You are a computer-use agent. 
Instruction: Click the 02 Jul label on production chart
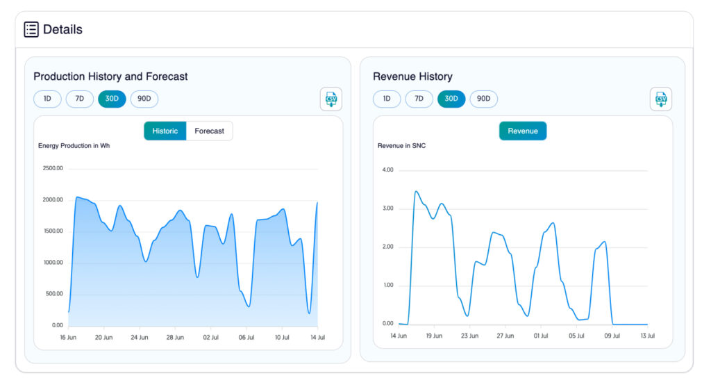click(x=210, y=337)
